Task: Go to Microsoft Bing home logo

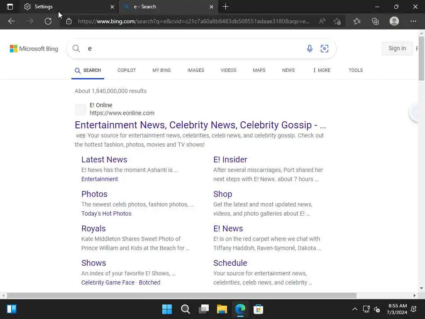Action: click(x=34, y=49)
